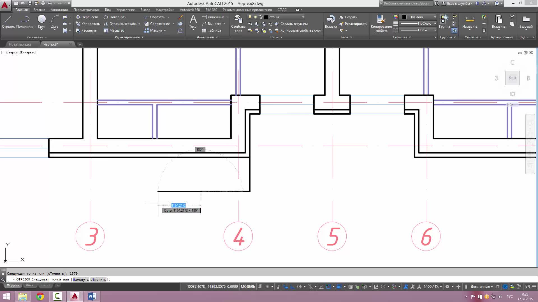
Task: Expand the Аннотации panel
Action: pyautogui.click(x=207, y=37)
